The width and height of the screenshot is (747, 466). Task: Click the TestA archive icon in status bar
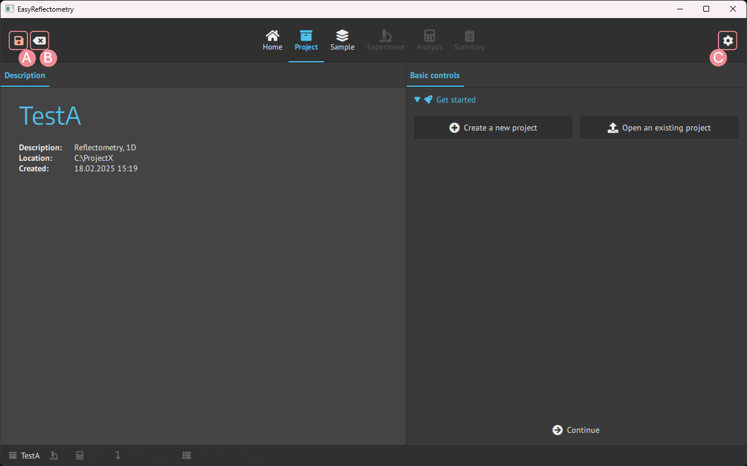point(13,456)
